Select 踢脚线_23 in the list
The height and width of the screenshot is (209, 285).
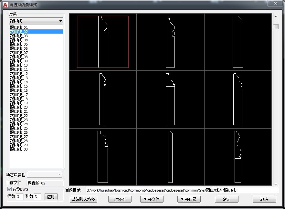[36, 120]
